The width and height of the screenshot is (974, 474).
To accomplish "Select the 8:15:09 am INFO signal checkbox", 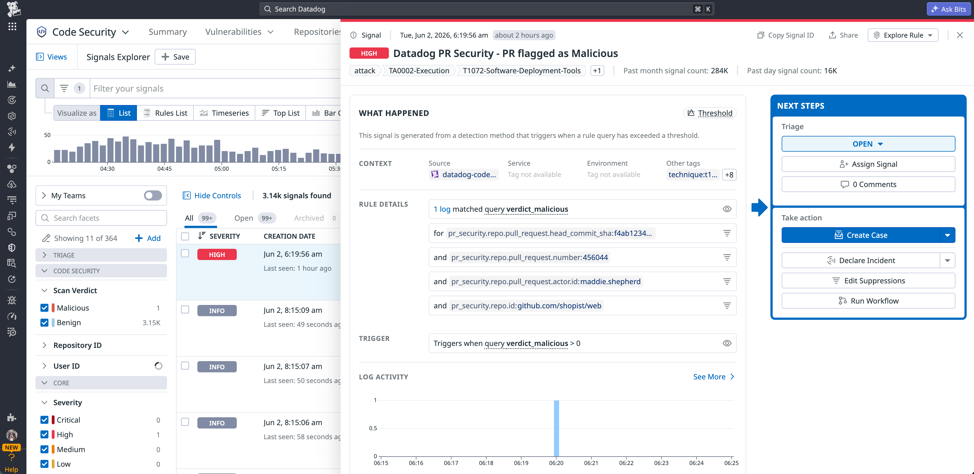I will (185, 310).
